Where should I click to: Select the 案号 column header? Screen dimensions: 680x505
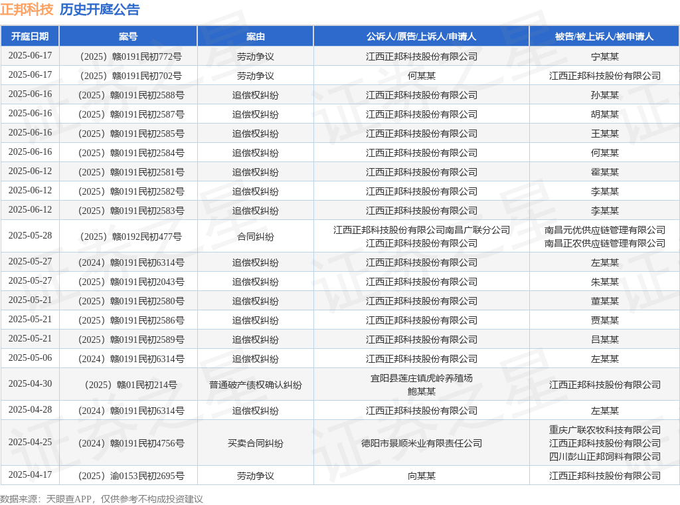tap(128, 37)
